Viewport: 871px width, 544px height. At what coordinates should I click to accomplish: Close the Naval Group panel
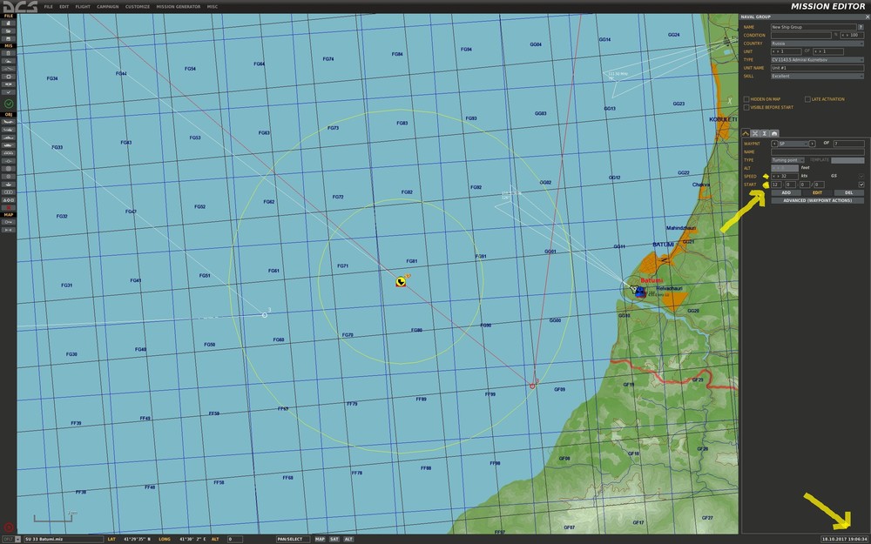point(868,17)
